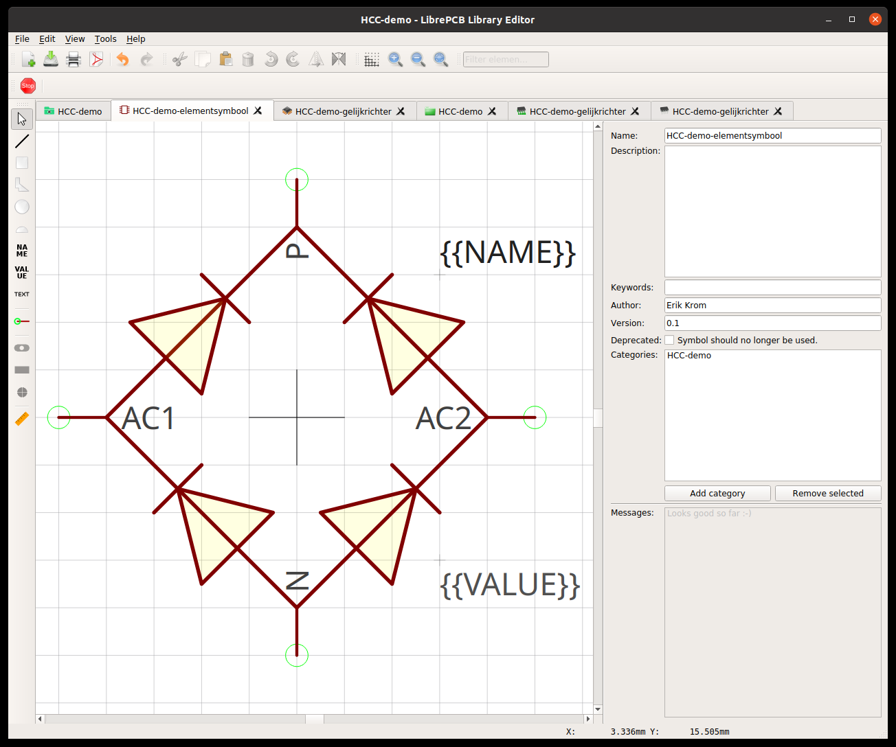Select the Draw Arc tool
Image resolution: width=896 pixels, height=747 pixels.
22,229
